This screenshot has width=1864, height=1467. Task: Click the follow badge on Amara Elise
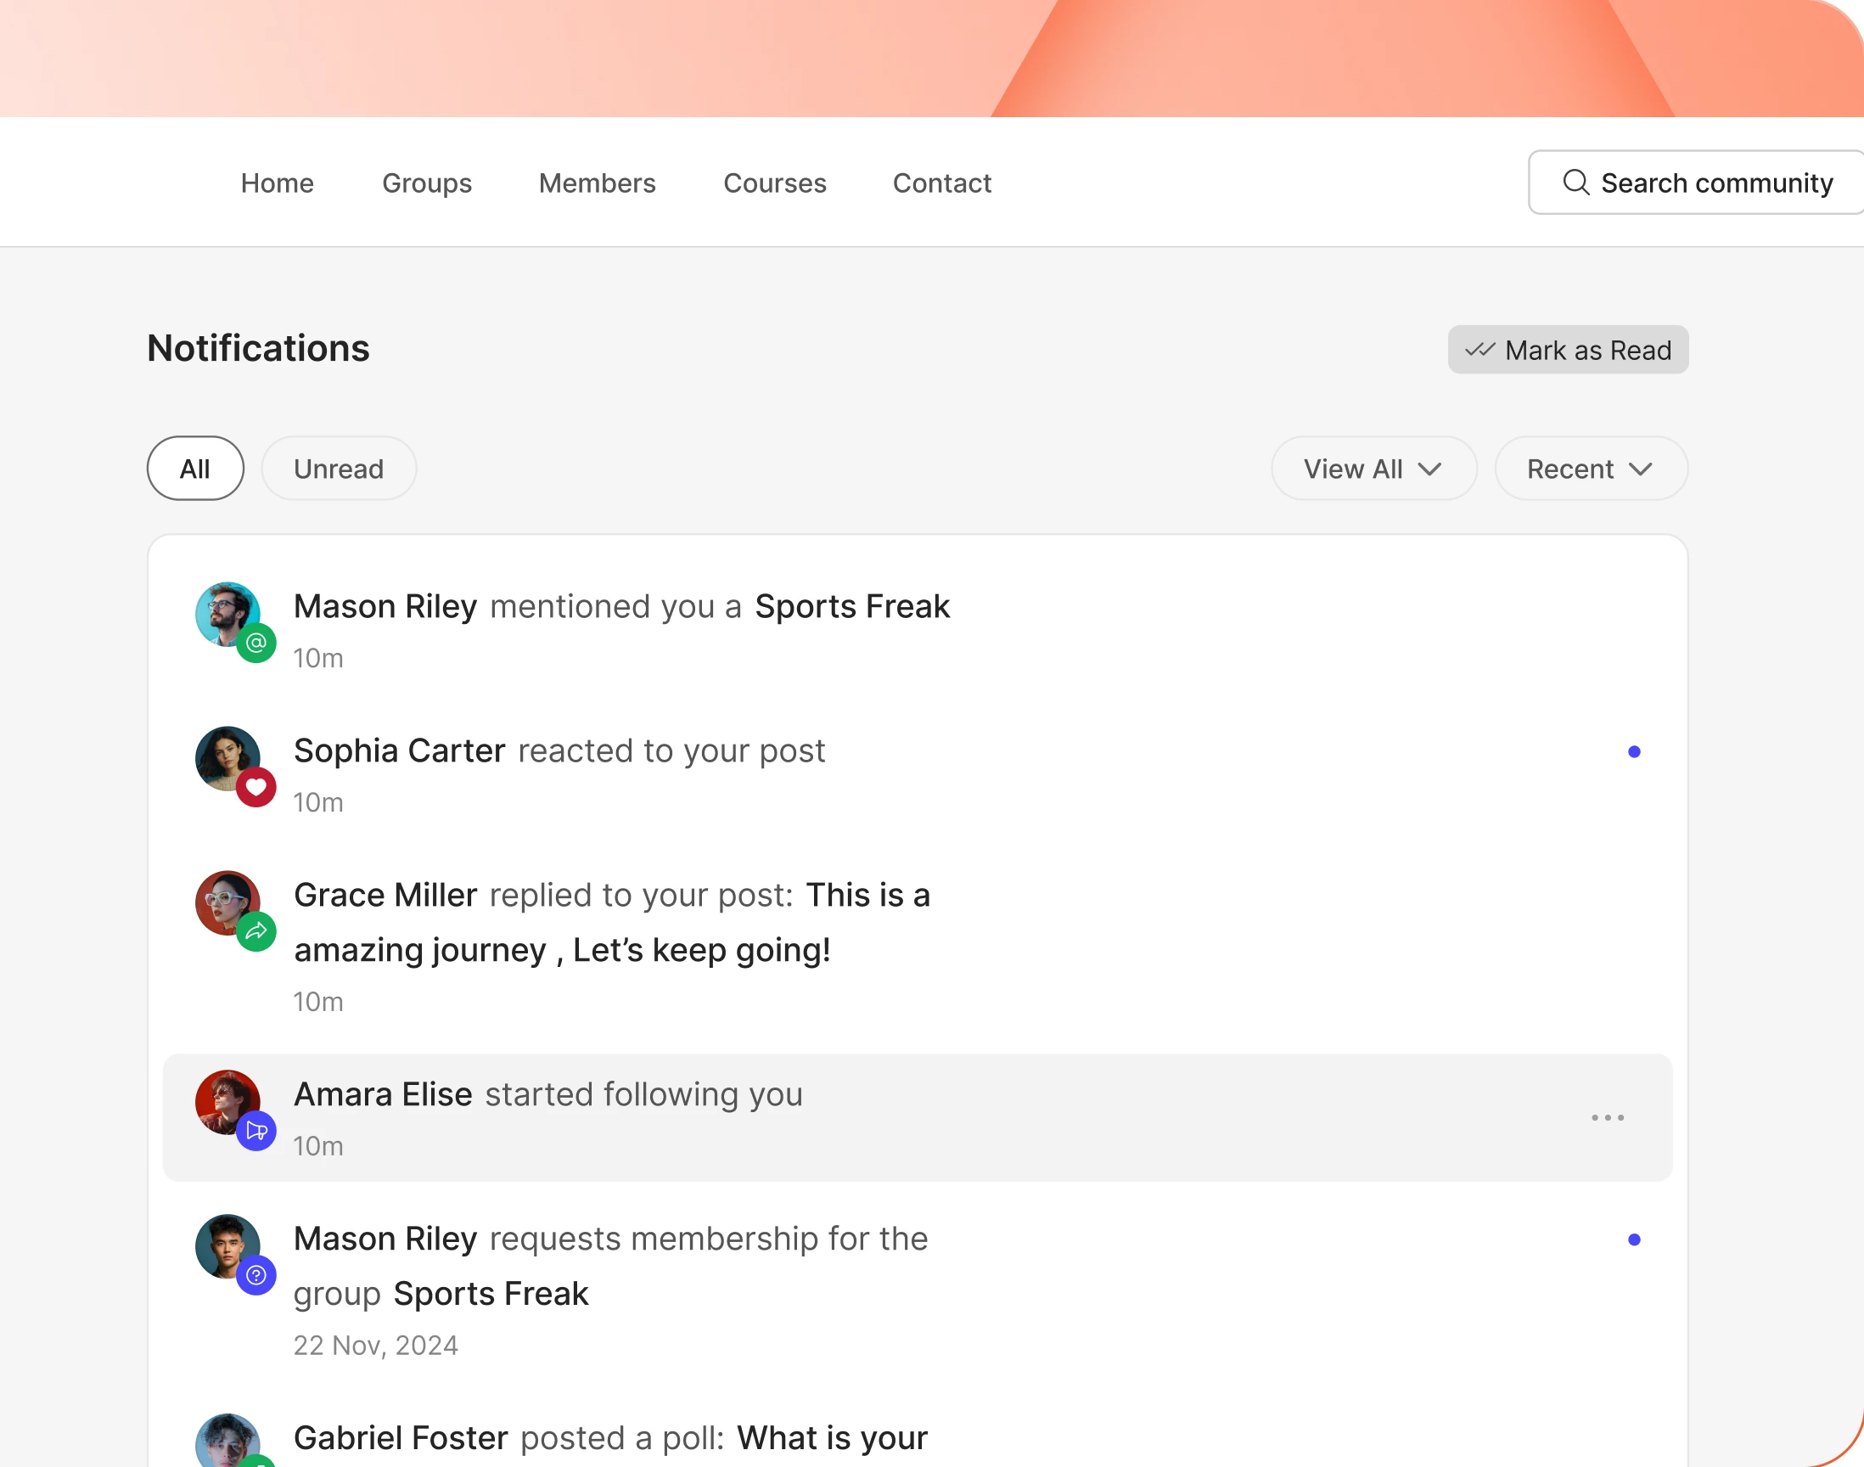(255, 1130)
